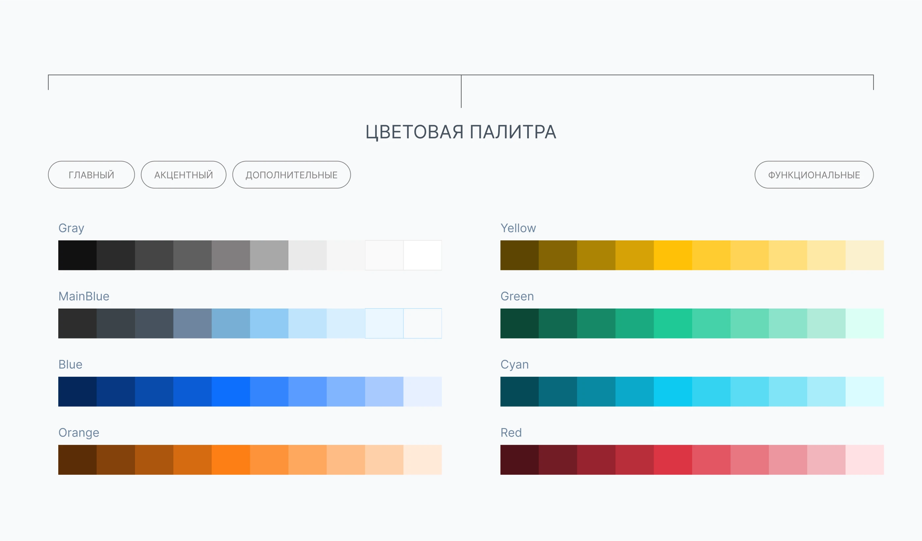Viewport: 922px width, 541px height.
Task: Select the darkest navy swatch in the Blue row
Action: pos(77,392)
